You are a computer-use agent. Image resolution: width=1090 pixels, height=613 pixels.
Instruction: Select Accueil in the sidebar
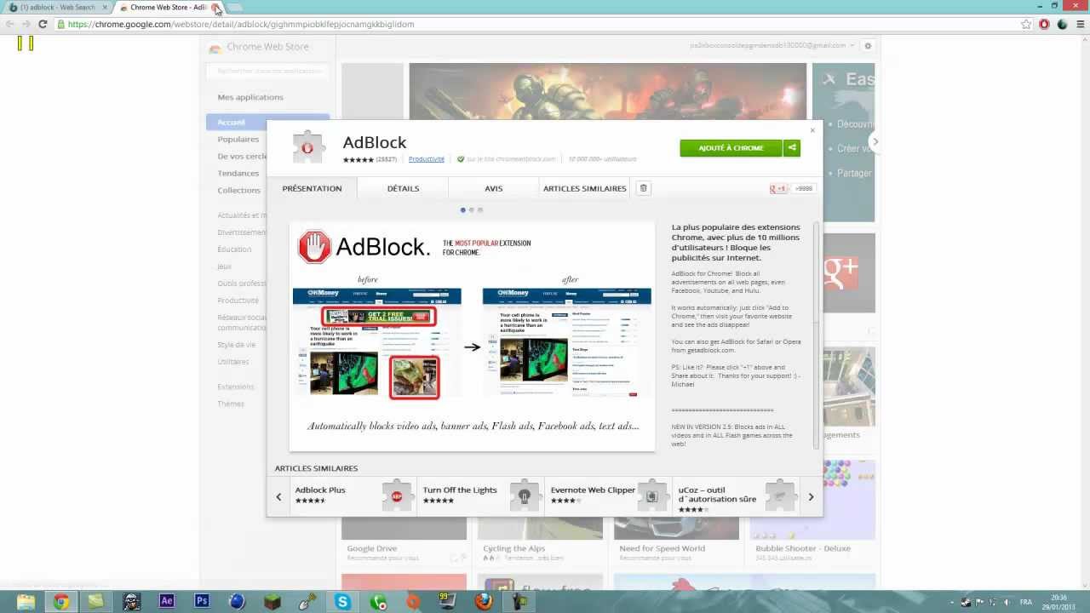tap(267, 122)
